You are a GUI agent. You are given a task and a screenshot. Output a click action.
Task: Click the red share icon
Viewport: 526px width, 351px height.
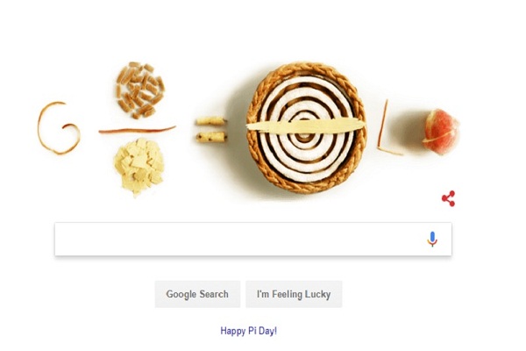tap(449, 198)
